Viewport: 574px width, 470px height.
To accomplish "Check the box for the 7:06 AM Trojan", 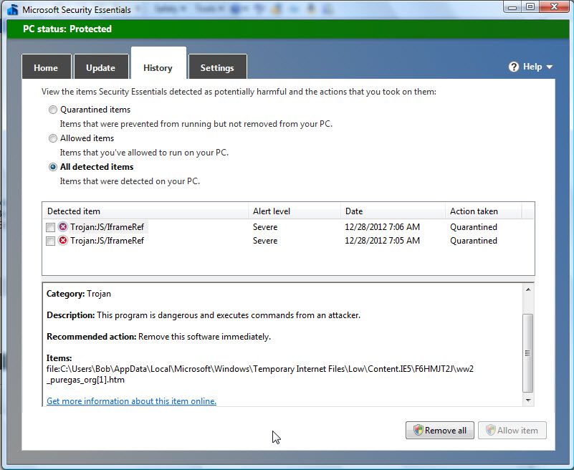I will (x=50, y=227).
